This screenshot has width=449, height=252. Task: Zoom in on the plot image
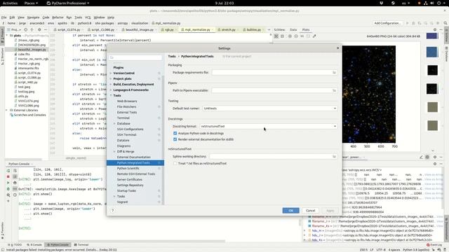tap(290, 36)
